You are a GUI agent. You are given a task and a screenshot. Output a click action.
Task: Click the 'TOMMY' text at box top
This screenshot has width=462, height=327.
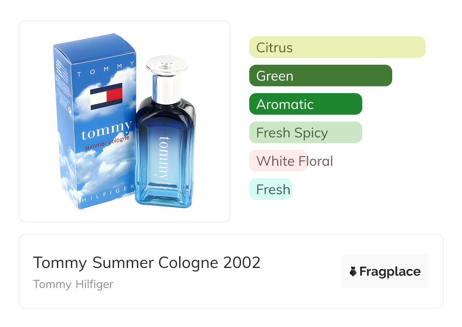pyautogui.click(x=106, y=70)
